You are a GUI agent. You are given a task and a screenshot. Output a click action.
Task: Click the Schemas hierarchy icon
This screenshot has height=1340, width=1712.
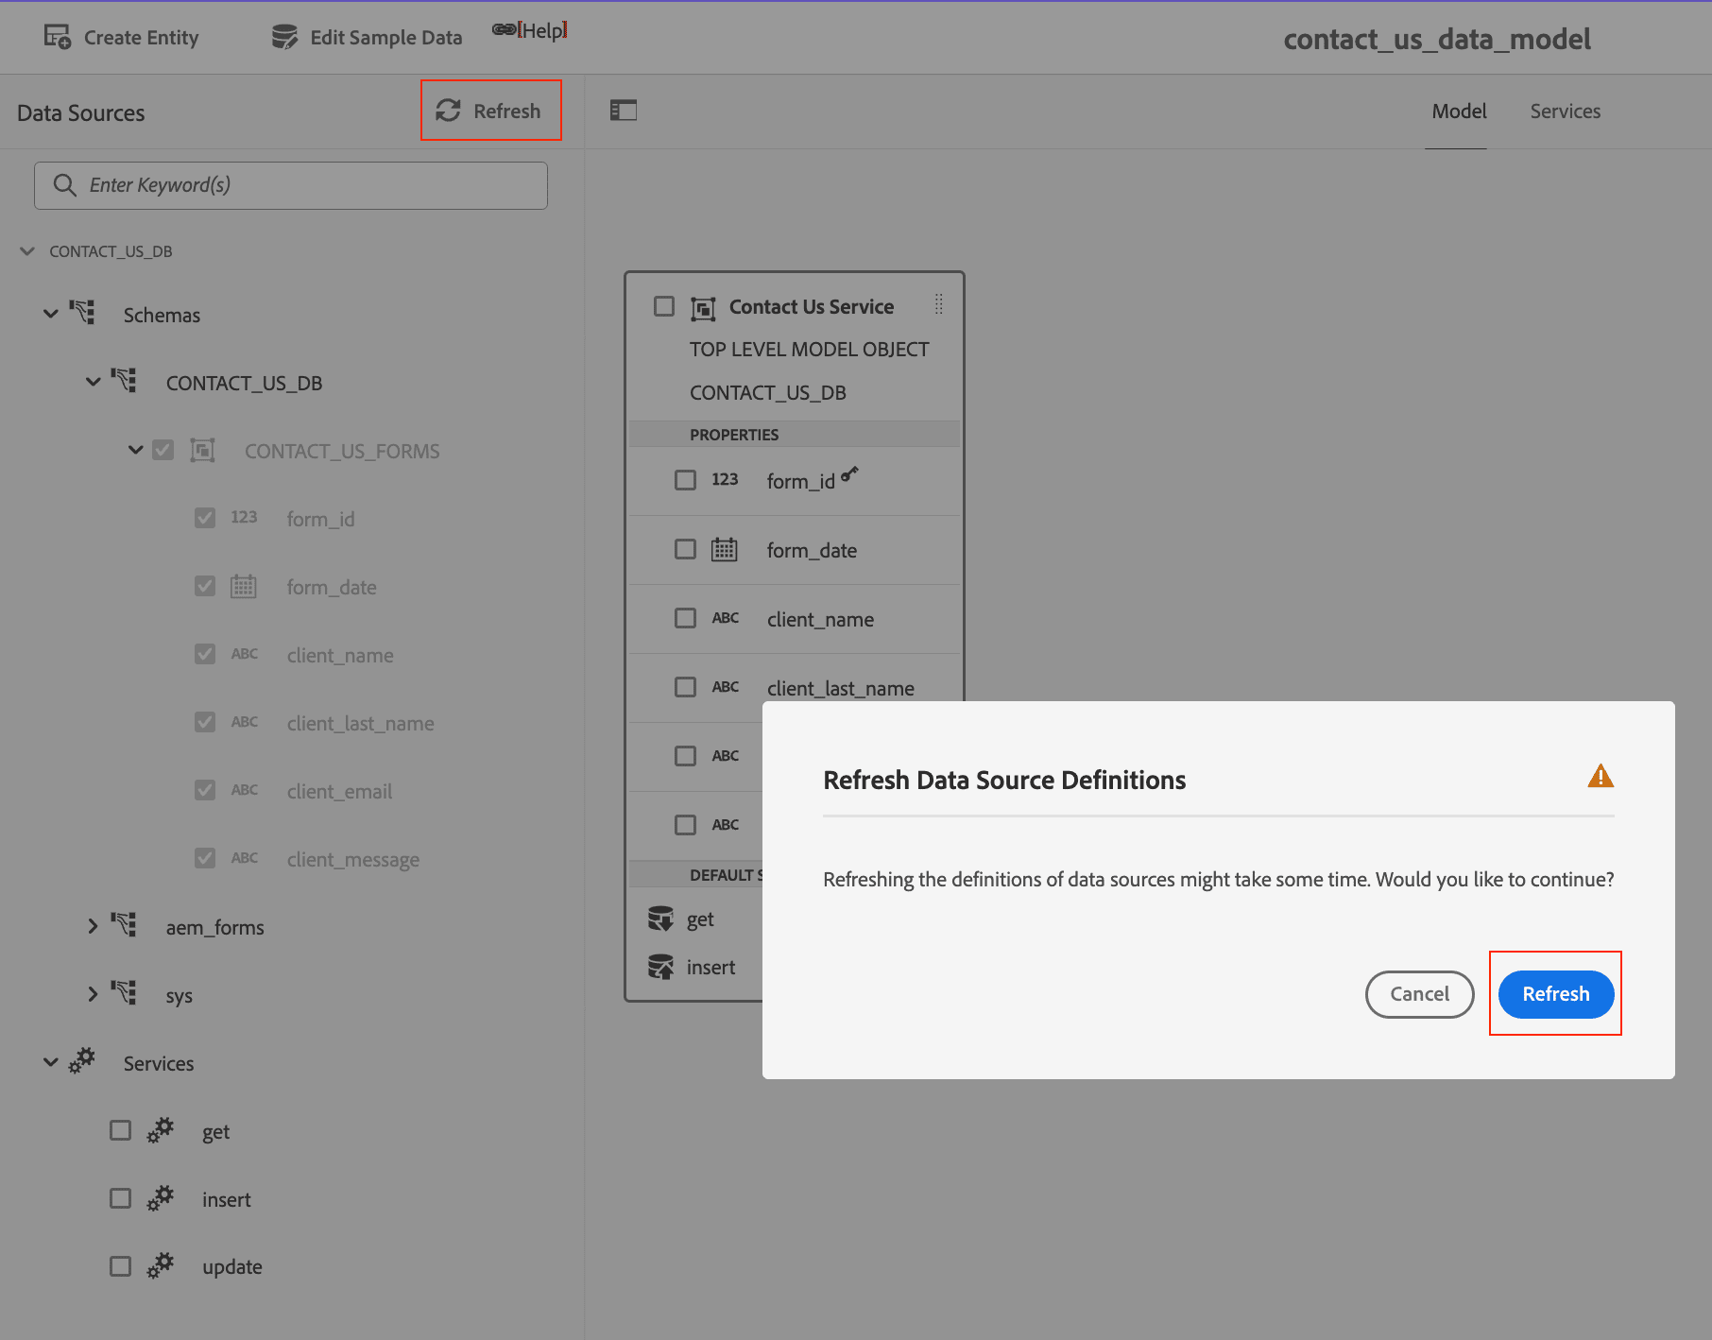click(82, 312)
